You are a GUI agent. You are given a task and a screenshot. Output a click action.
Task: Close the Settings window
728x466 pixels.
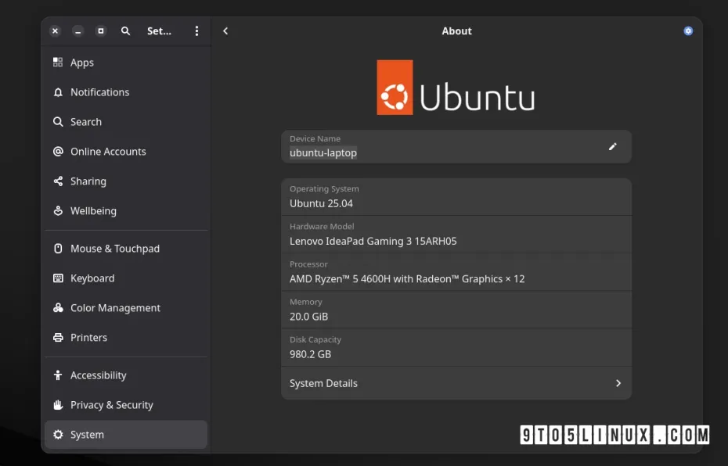point(56,31)
